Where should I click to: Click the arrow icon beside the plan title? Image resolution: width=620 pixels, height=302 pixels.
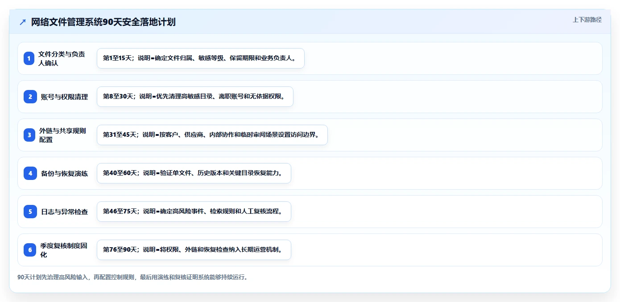(23, 22)
